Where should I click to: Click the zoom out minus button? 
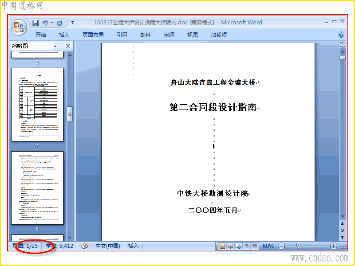281,246
